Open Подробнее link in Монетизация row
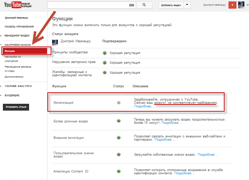 click(x=144, y=106)
